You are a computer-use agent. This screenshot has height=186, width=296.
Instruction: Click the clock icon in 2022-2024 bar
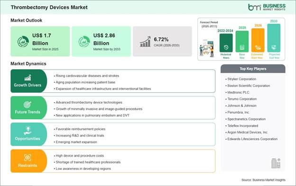pyautogui.click(x=226, y=47)
